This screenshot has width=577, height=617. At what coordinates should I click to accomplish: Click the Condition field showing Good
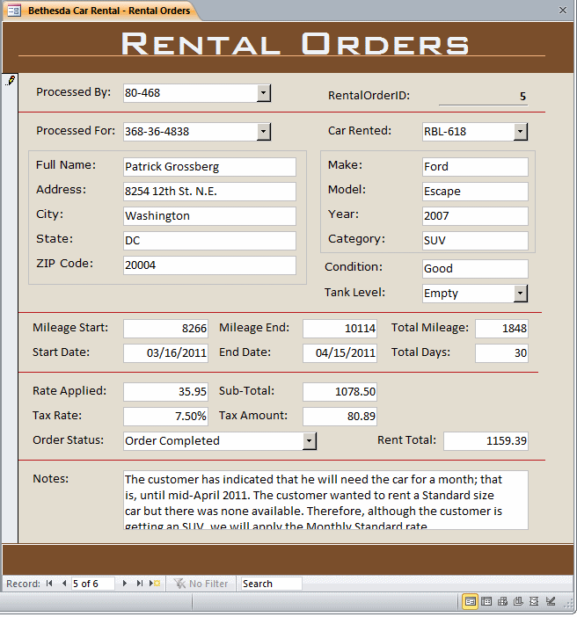(x=475, y=269)
